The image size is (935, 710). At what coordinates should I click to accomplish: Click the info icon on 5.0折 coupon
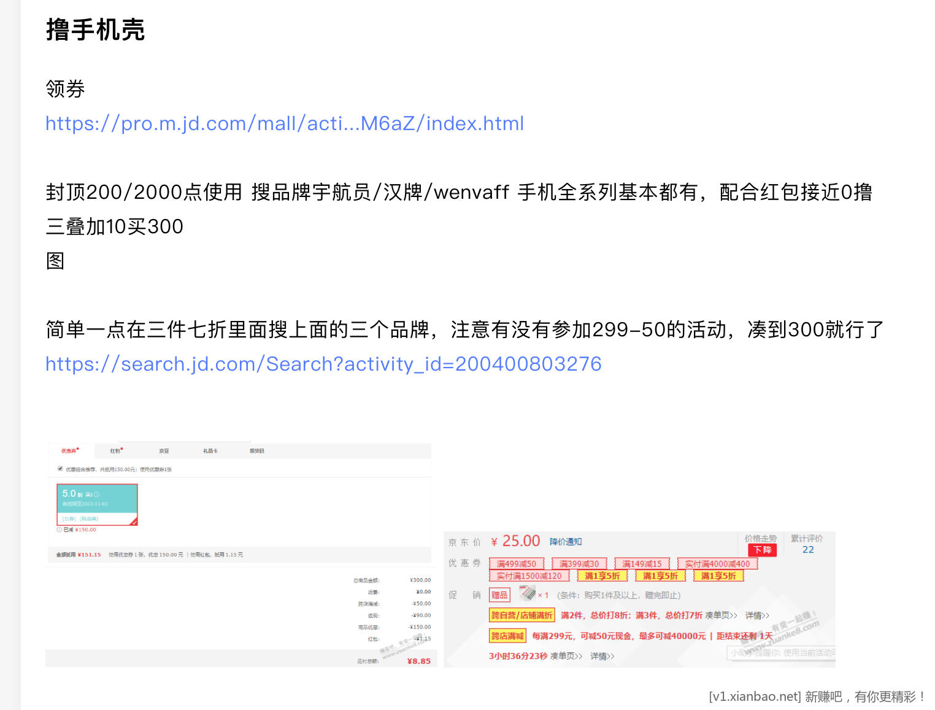[x=96, y=495]
